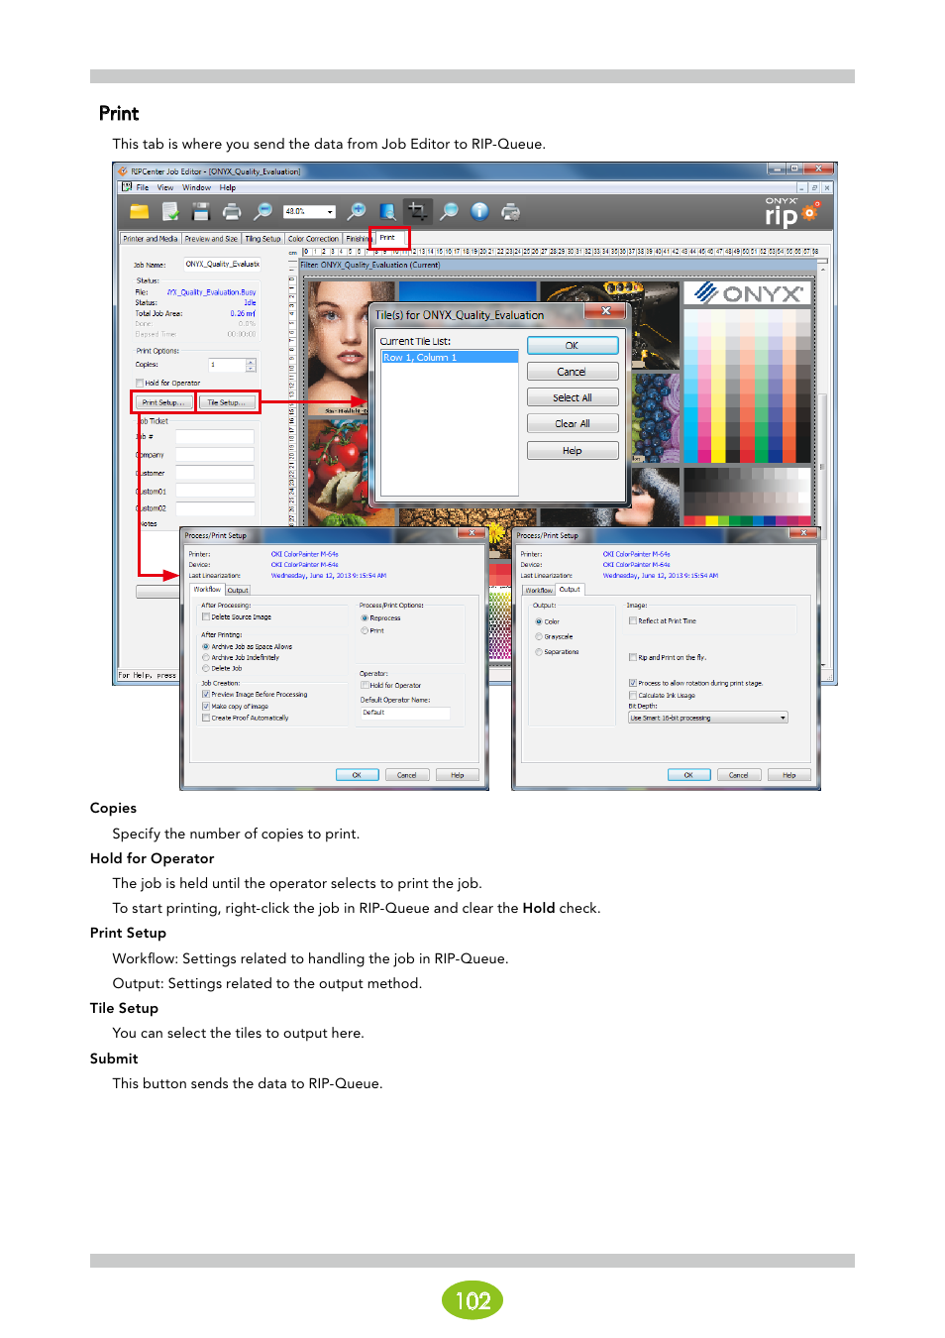Select 'Row 1, Column 1' in Current Tile List
The height and width of the screenshot is (1338, 945).
(450, 358)
